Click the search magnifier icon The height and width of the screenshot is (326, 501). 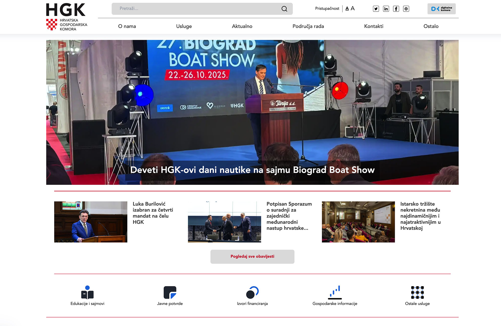tap(284, 9)
